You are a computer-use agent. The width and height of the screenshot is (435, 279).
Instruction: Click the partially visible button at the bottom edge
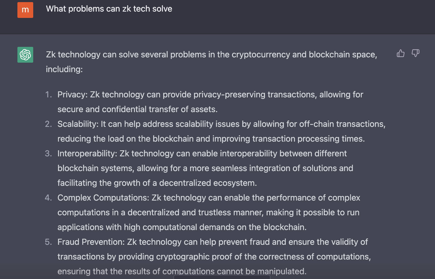[222, 277]
